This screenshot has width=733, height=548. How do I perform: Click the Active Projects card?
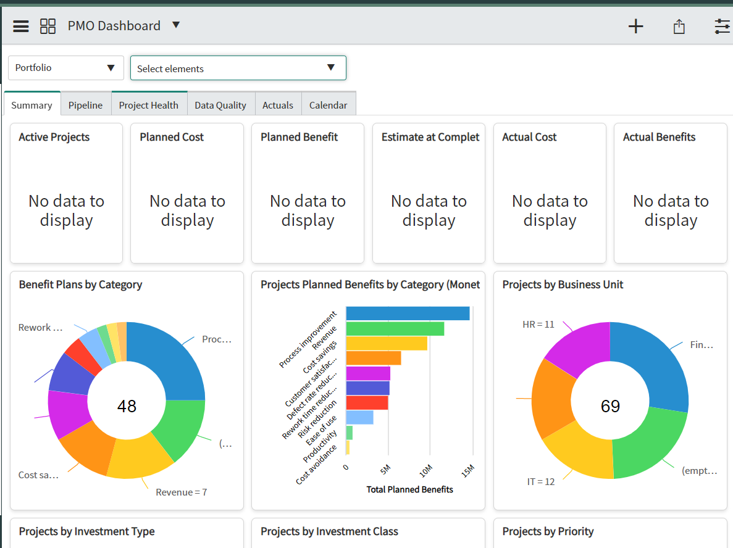point(66,193)
